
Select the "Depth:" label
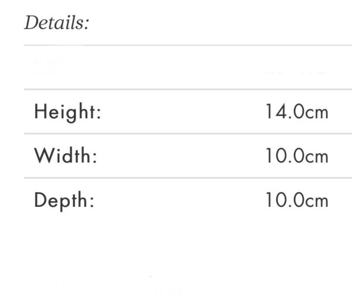[64, 201]
